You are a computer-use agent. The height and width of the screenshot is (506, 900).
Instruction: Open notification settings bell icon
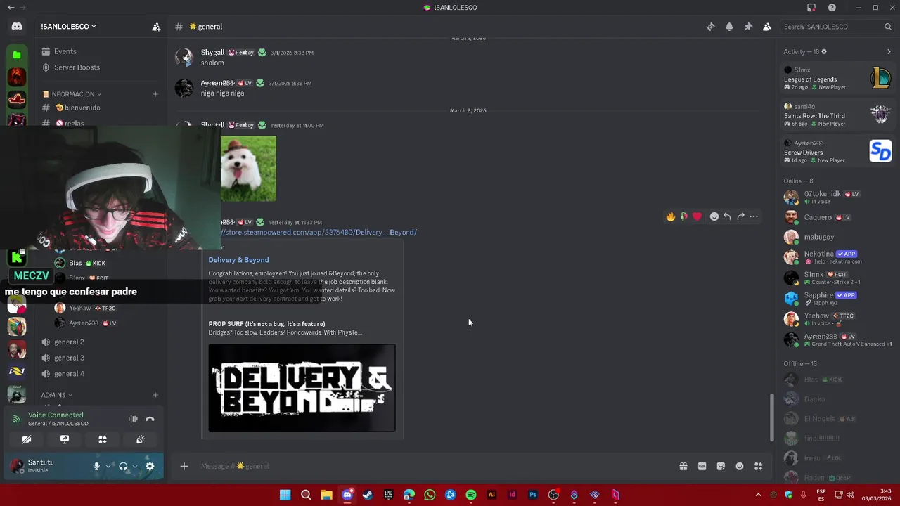[x=729, y=27]
